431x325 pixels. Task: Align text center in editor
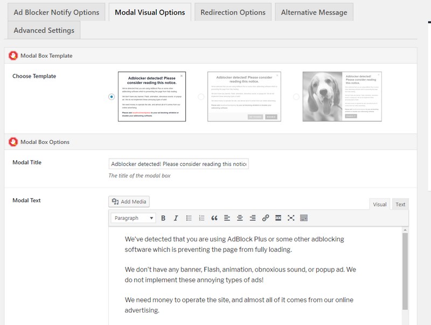tap(240, 218)
